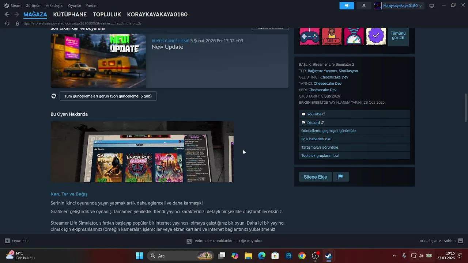Click the padlock icon beside URL

pos(17,23)
